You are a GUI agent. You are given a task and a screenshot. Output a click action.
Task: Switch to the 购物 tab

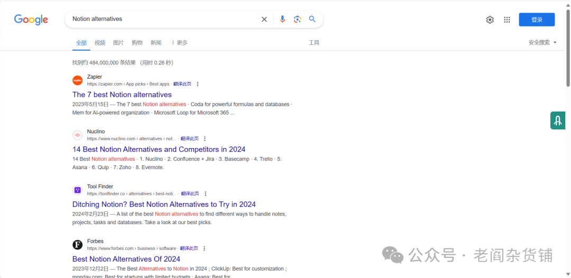137,43
